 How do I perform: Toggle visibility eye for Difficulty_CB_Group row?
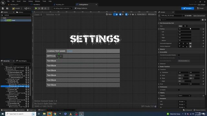[x=28, y=86]
